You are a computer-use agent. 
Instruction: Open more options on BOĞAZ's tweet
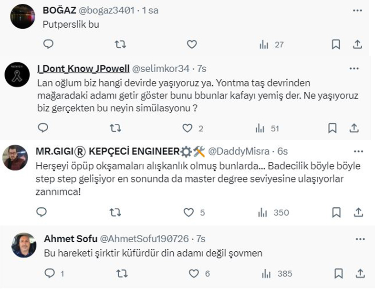(357, 11)
